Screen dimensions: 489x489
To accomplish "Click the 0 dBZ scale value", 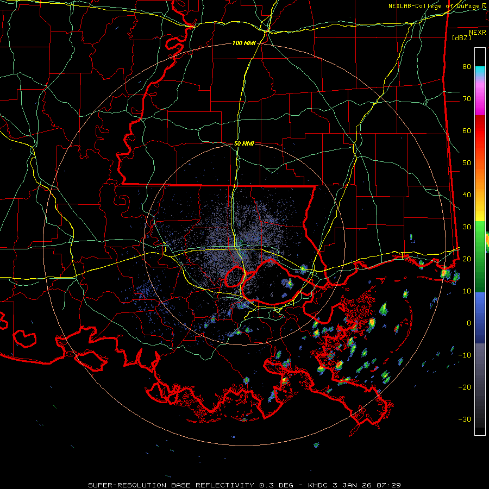I will 469,323.
